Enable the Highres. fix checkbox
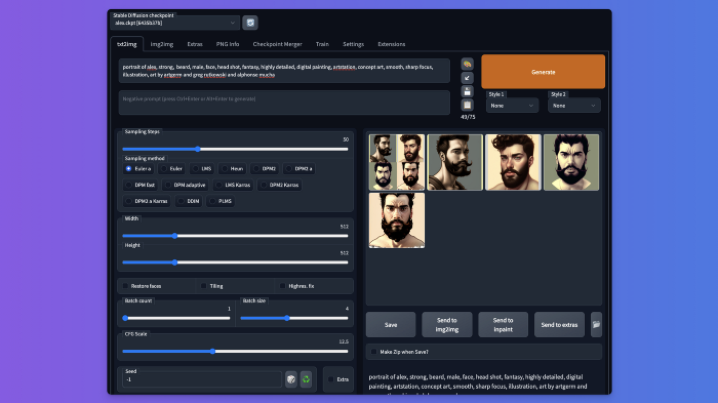718x403 pixels. coord(283,286)
